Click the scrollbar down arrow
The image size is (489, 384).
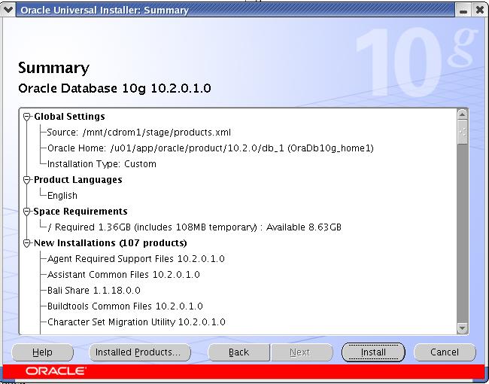[x=463, y=328]
